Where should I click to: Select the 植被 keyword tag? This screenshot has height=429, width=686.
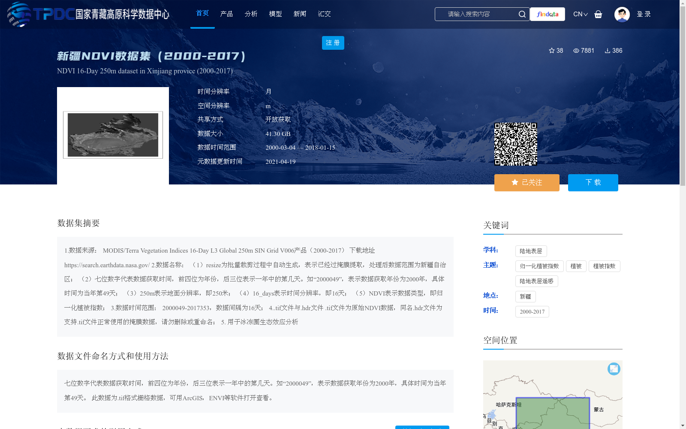click(x=576, y=266)
